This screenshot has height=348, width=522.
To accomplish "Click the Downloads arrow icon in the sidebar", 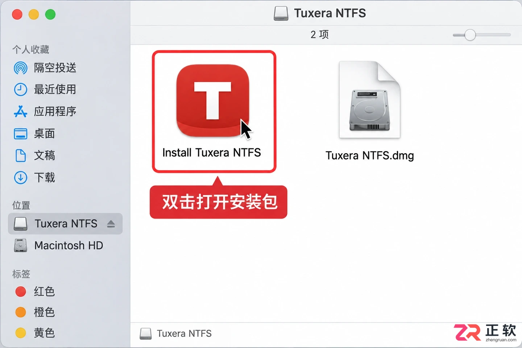I will pos(20,178).
